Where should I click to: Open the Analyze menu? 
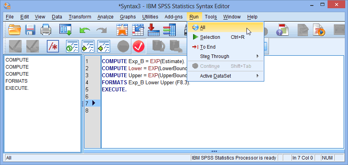pyautogui.click(x=105, y=17)
